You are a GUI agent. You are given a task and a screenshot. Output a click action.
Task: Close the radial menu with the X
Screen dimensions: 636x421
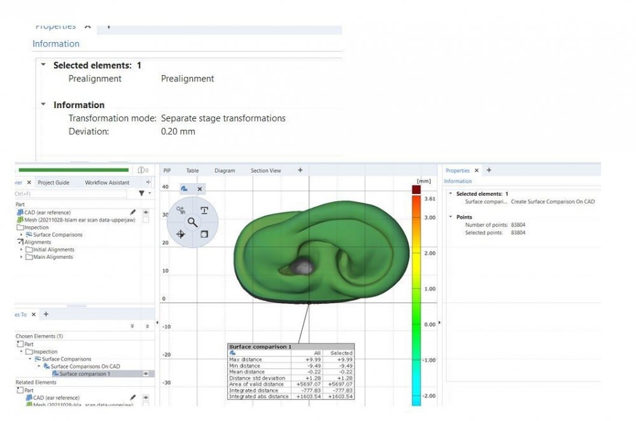(x=199, y=189)
